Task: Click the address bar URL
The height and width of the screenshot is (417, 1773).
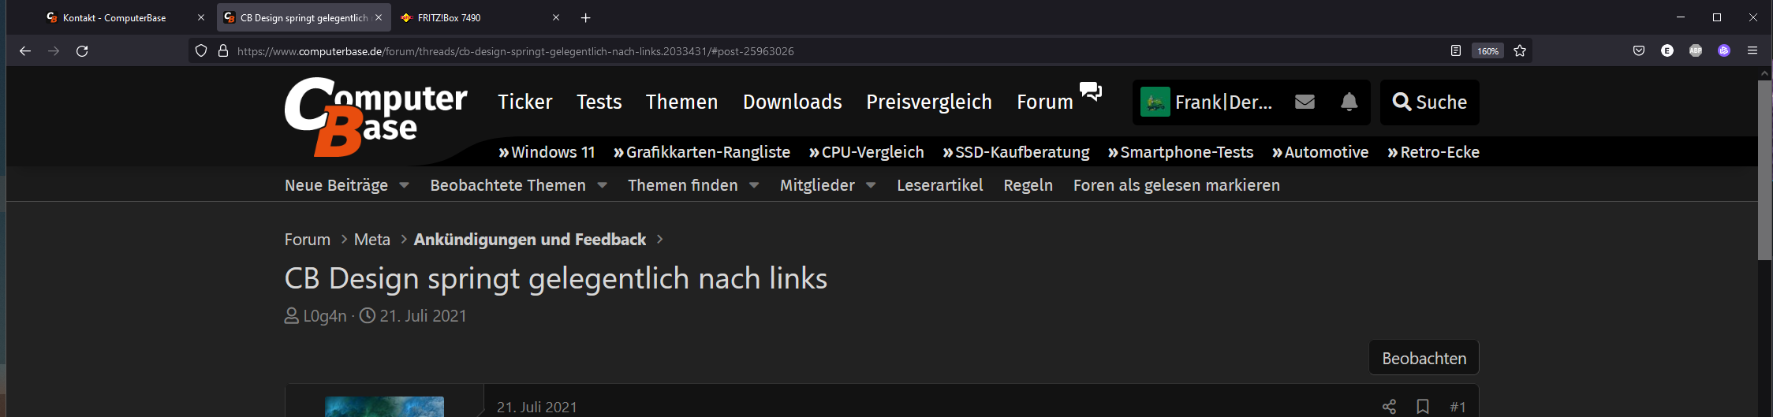Action: pos(515,51)
